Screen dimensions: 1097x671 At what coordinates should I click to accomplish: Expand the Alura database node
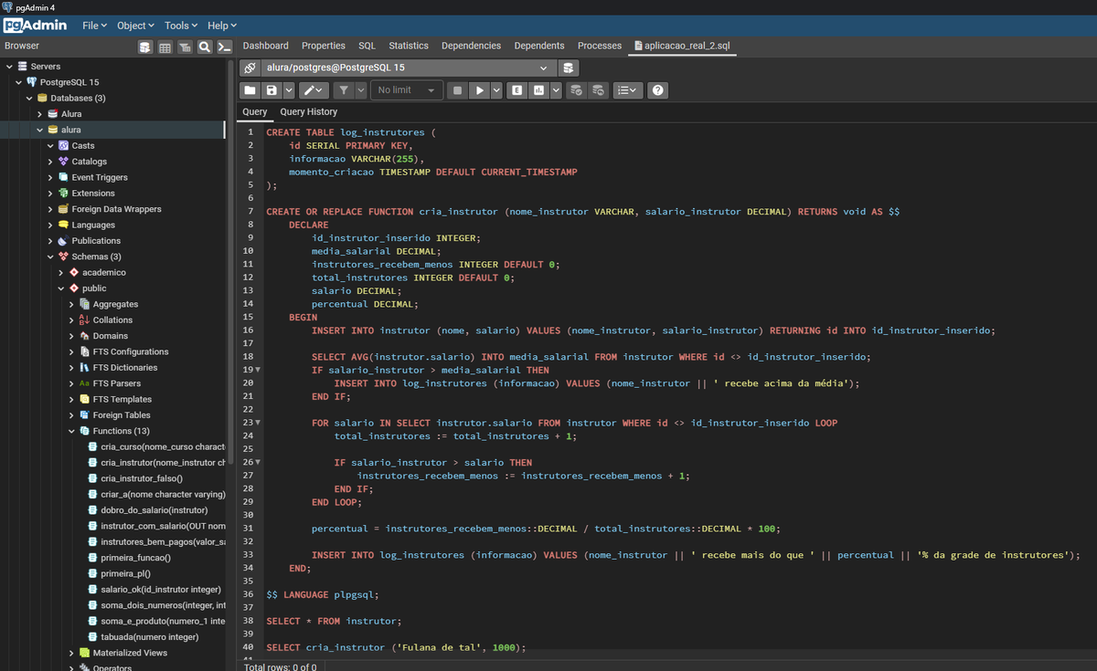point(39,114)
